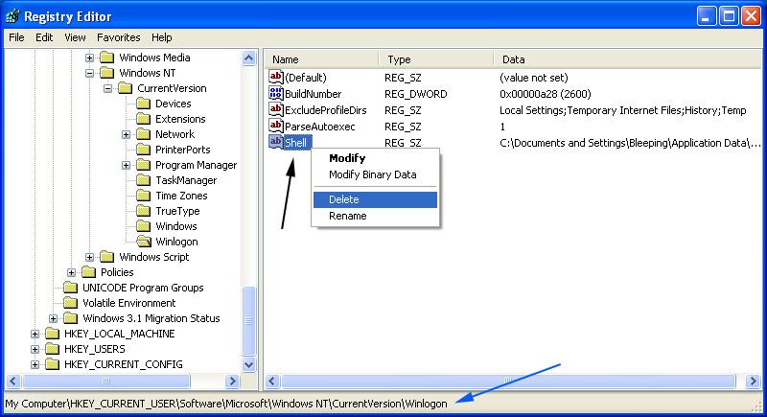Click the Devices folder icon
The height and width of the screenshot is (417, 767).
point(143,104)
